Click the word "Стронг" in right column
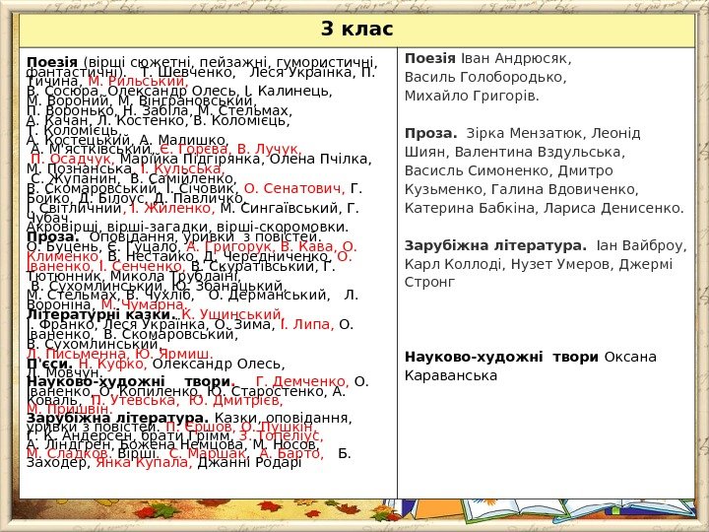The height and width of the screenshot is (532, 709). coord(430,282)
